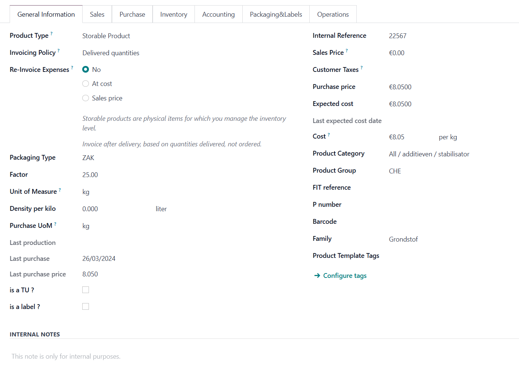Go to the Accounting tab
Screen dimensions: 519x372
218,14
